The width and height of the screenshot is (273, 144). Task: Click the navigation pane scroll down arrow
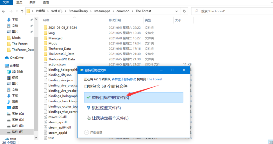[36, 138]
